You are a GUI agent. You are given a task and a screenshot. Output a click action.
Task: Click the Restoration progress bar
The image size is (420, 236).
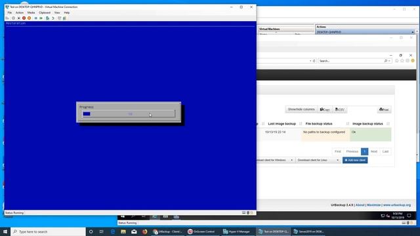(129, 114)
